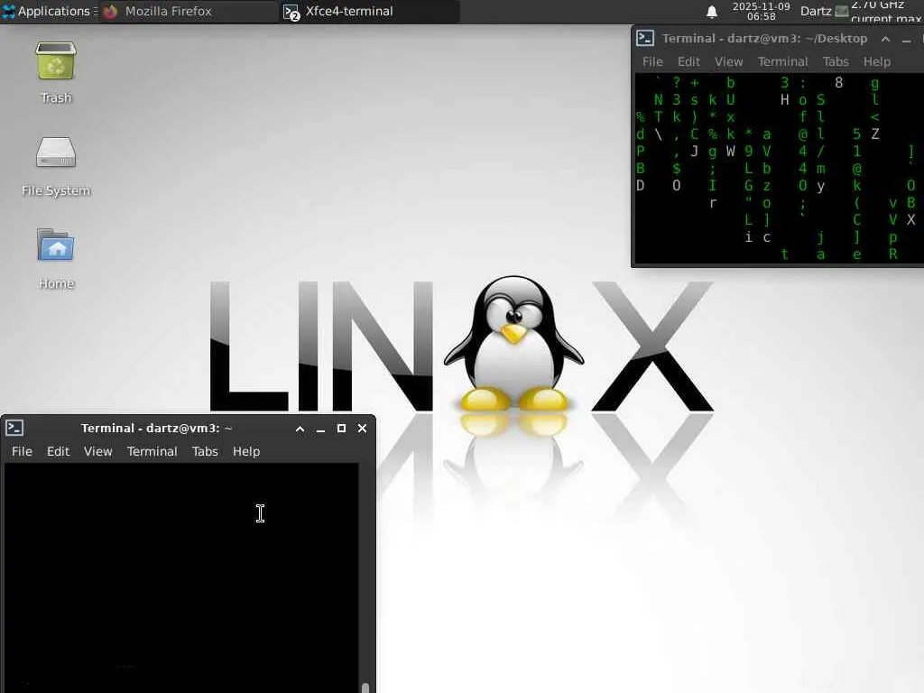
Task: Open File menu in the home terminal
Action: tap(22, 451)
